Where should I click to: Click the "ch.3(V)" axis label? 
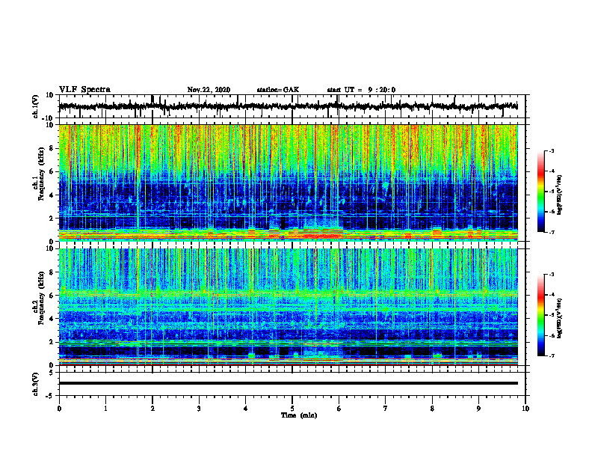36,384
